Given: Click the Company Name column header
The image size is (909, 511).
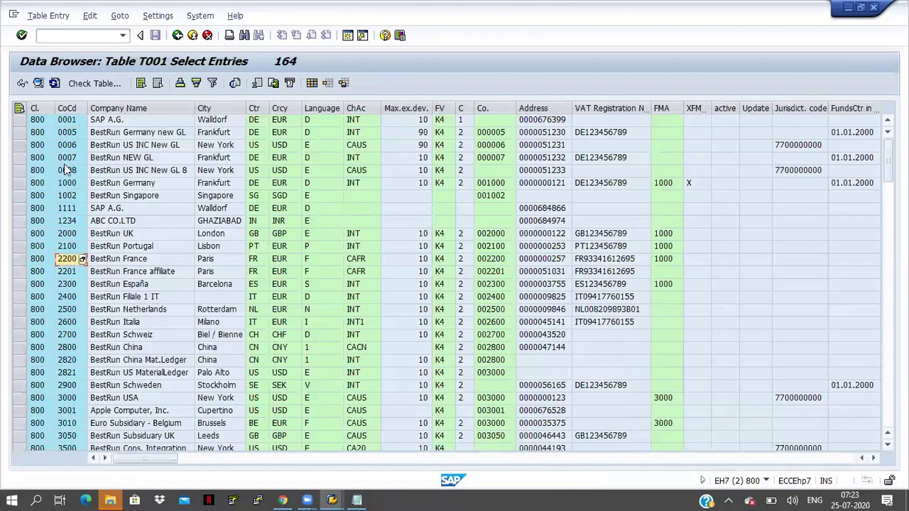Looking at the screenshot, I should (x=141, y=108).
